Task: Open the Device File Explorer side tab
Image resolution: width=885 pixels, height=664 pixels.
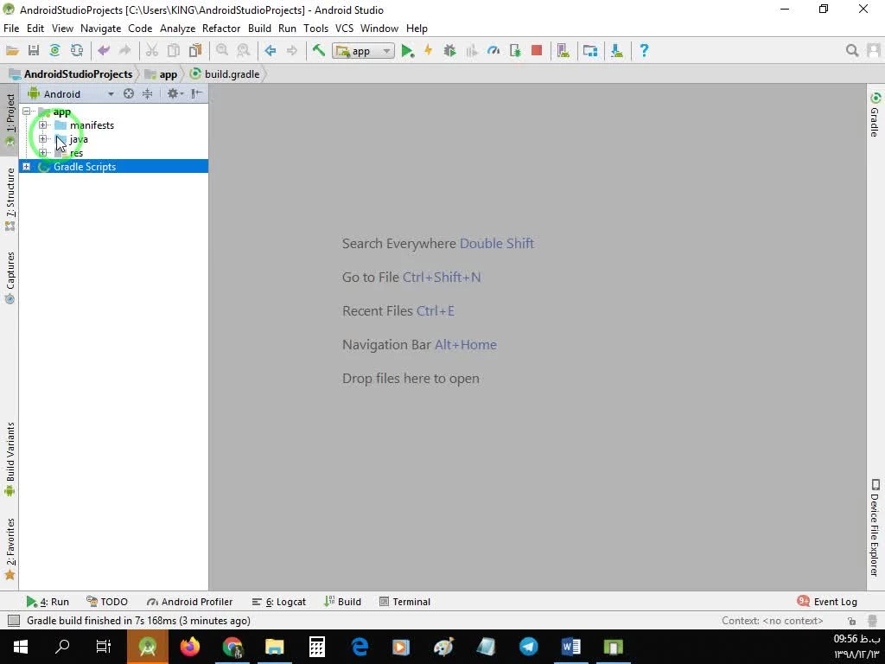Action: point(875,528)
